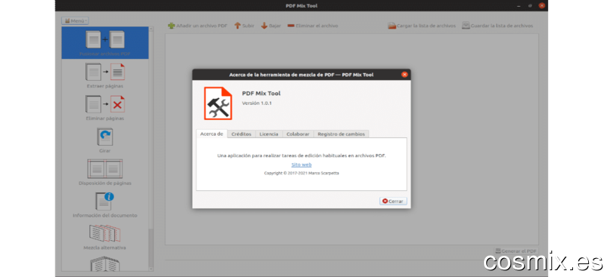The image size is (604, 277).
Task: Close the PDF Mix Tool main window
Action: coord(541,6)
